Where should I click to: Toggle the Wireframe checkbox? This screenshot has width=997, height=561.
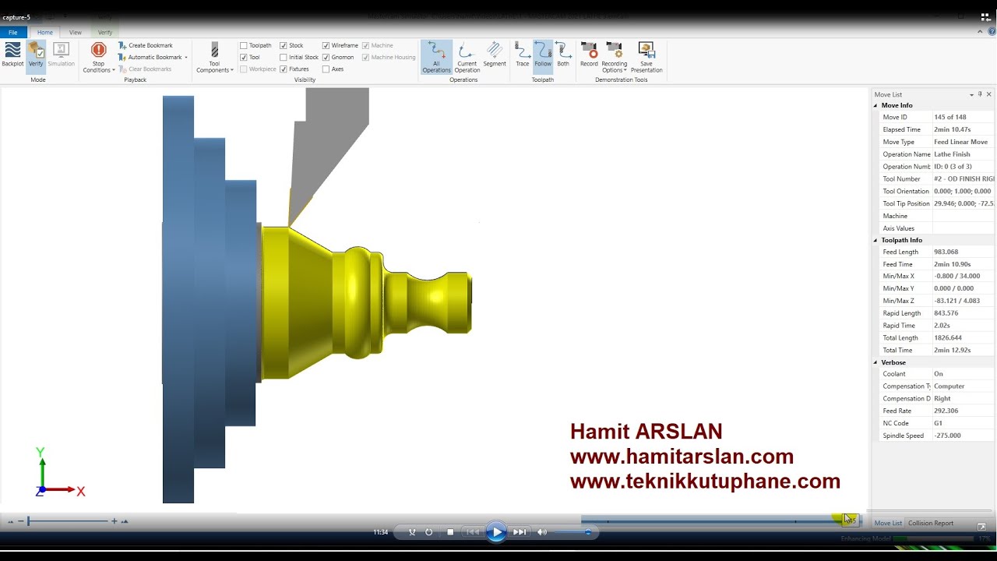326,45
